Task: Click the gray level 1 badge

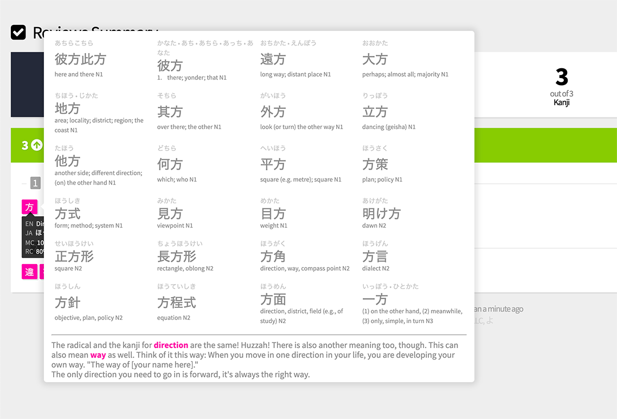Action: coord(35,183)
